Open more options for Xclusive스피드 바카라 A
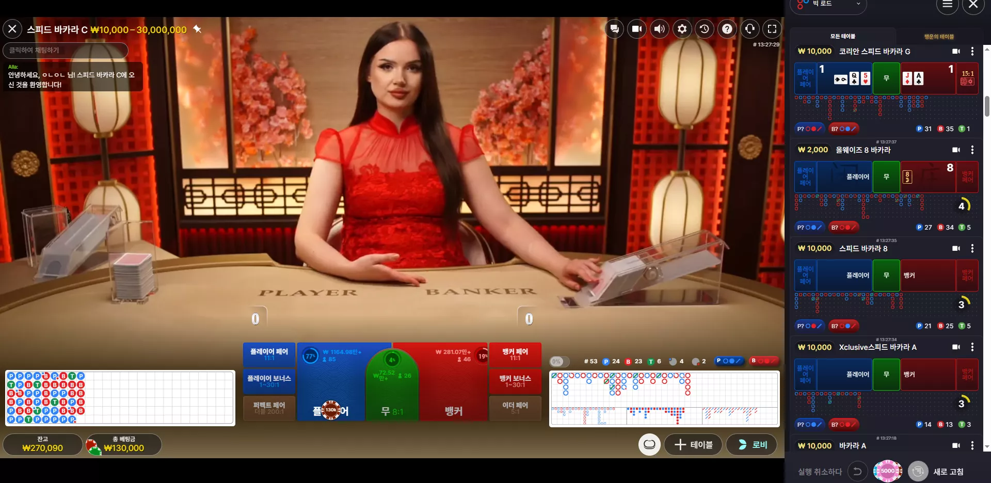 point(972,347)
